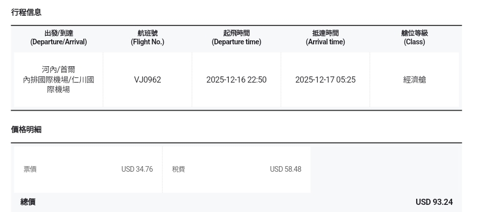Select the 經濟艙 class cell
This screenshot has width=479, height=212.
click(414, 80)
